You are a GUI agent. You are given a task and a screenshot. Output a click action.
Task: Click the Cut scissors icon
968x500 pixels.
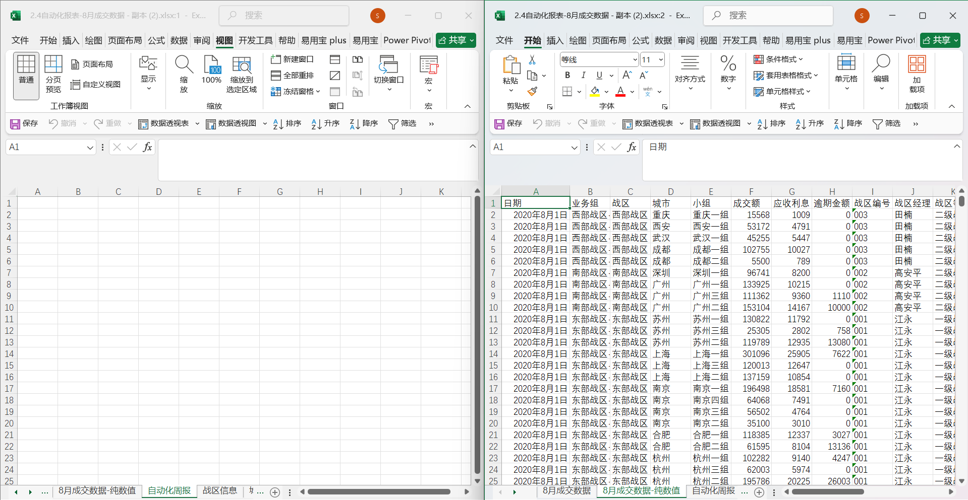[532, 60]
